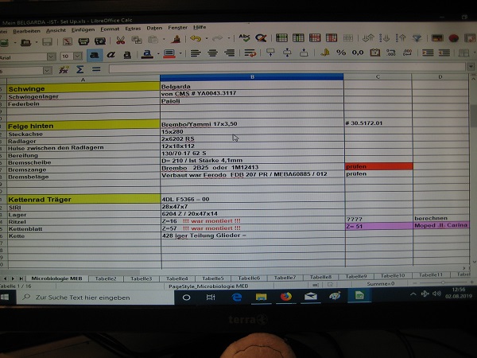Format as Date calendar icon

point(374,53)
